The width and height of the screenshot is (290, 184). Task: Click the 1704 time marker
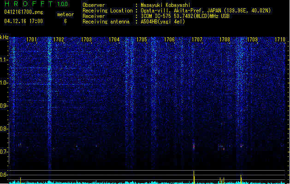[x=114, y=40]
